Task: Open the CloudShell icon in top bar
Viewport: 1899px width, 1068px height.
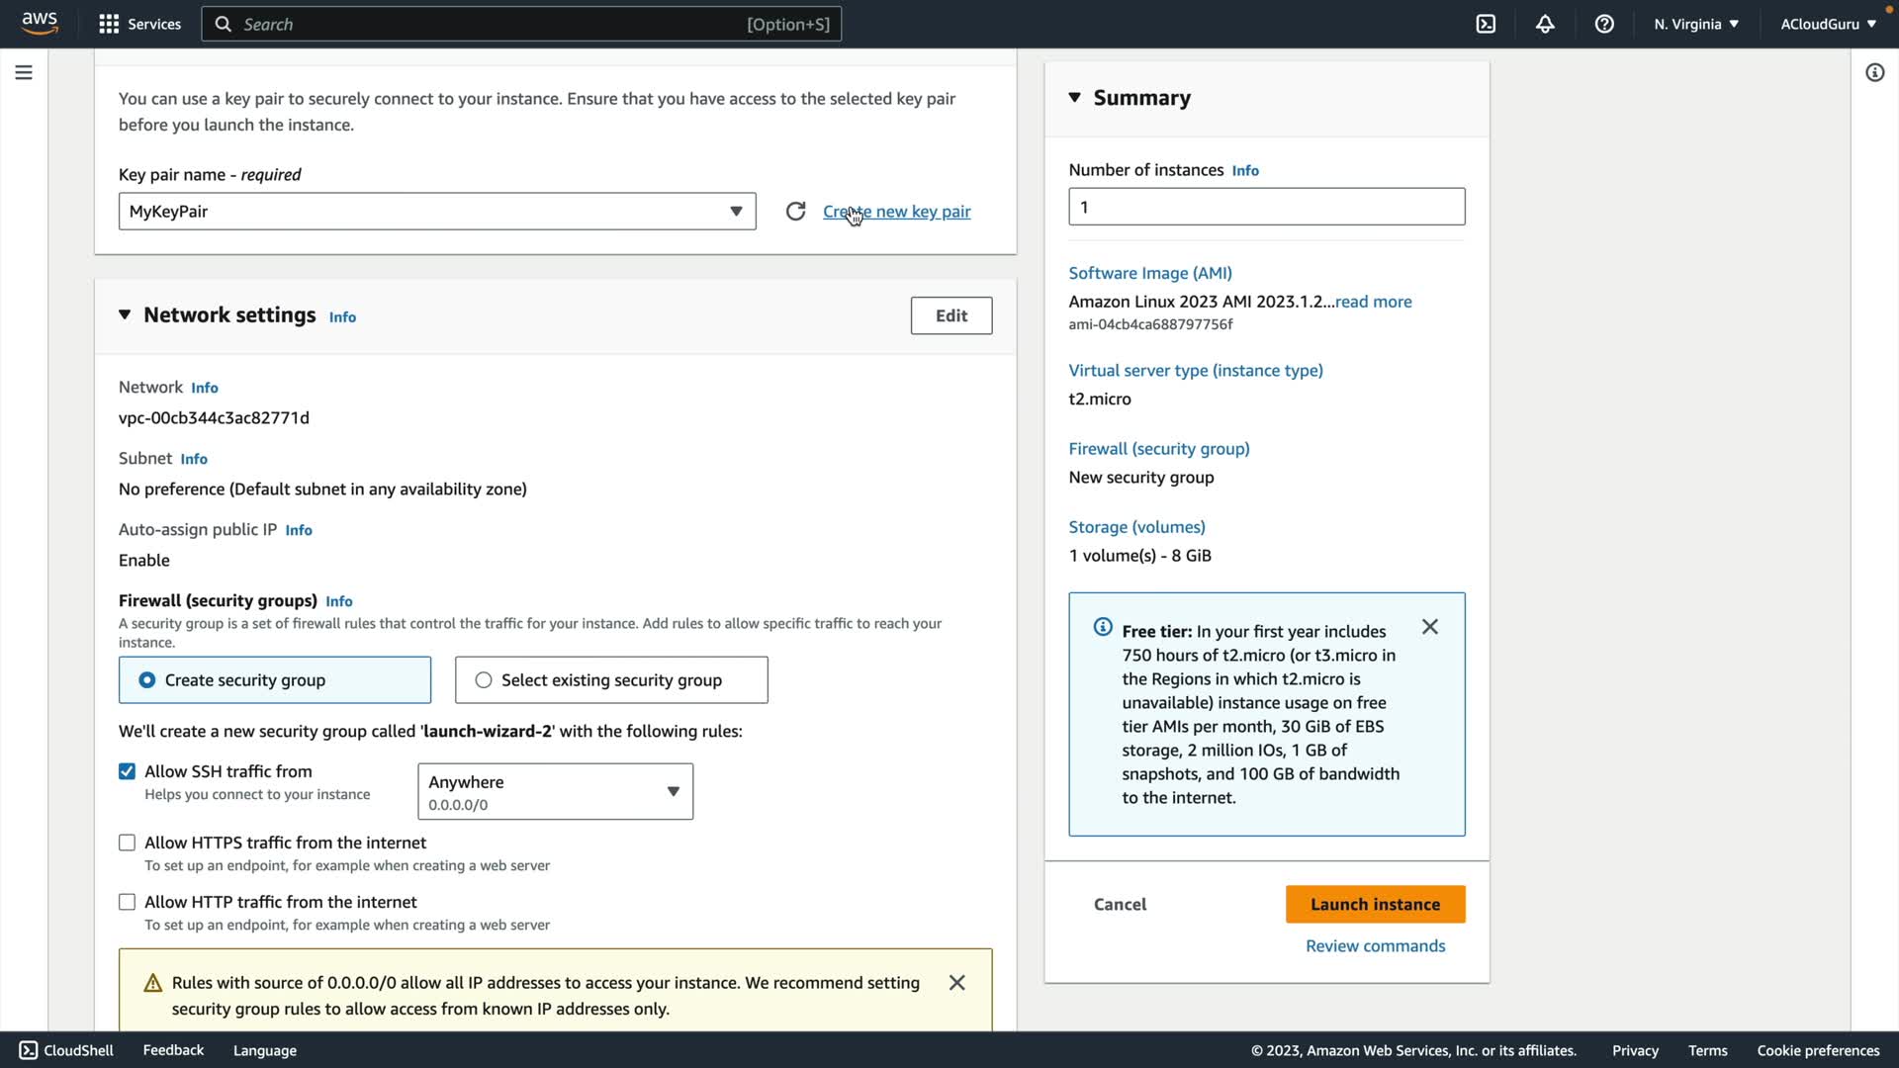Action: [1486, 24]
